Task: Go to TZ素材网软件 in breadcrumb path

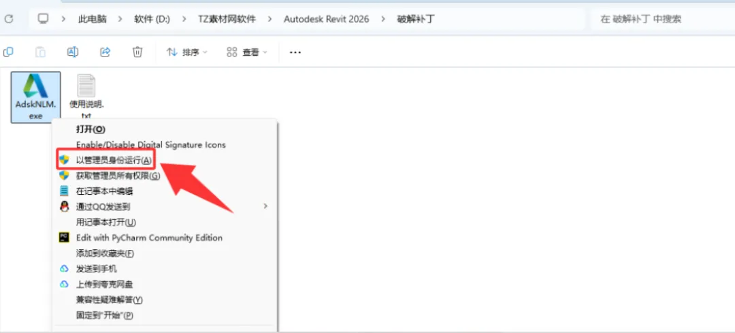Action: pyautogui.click(x=227, y=19)
